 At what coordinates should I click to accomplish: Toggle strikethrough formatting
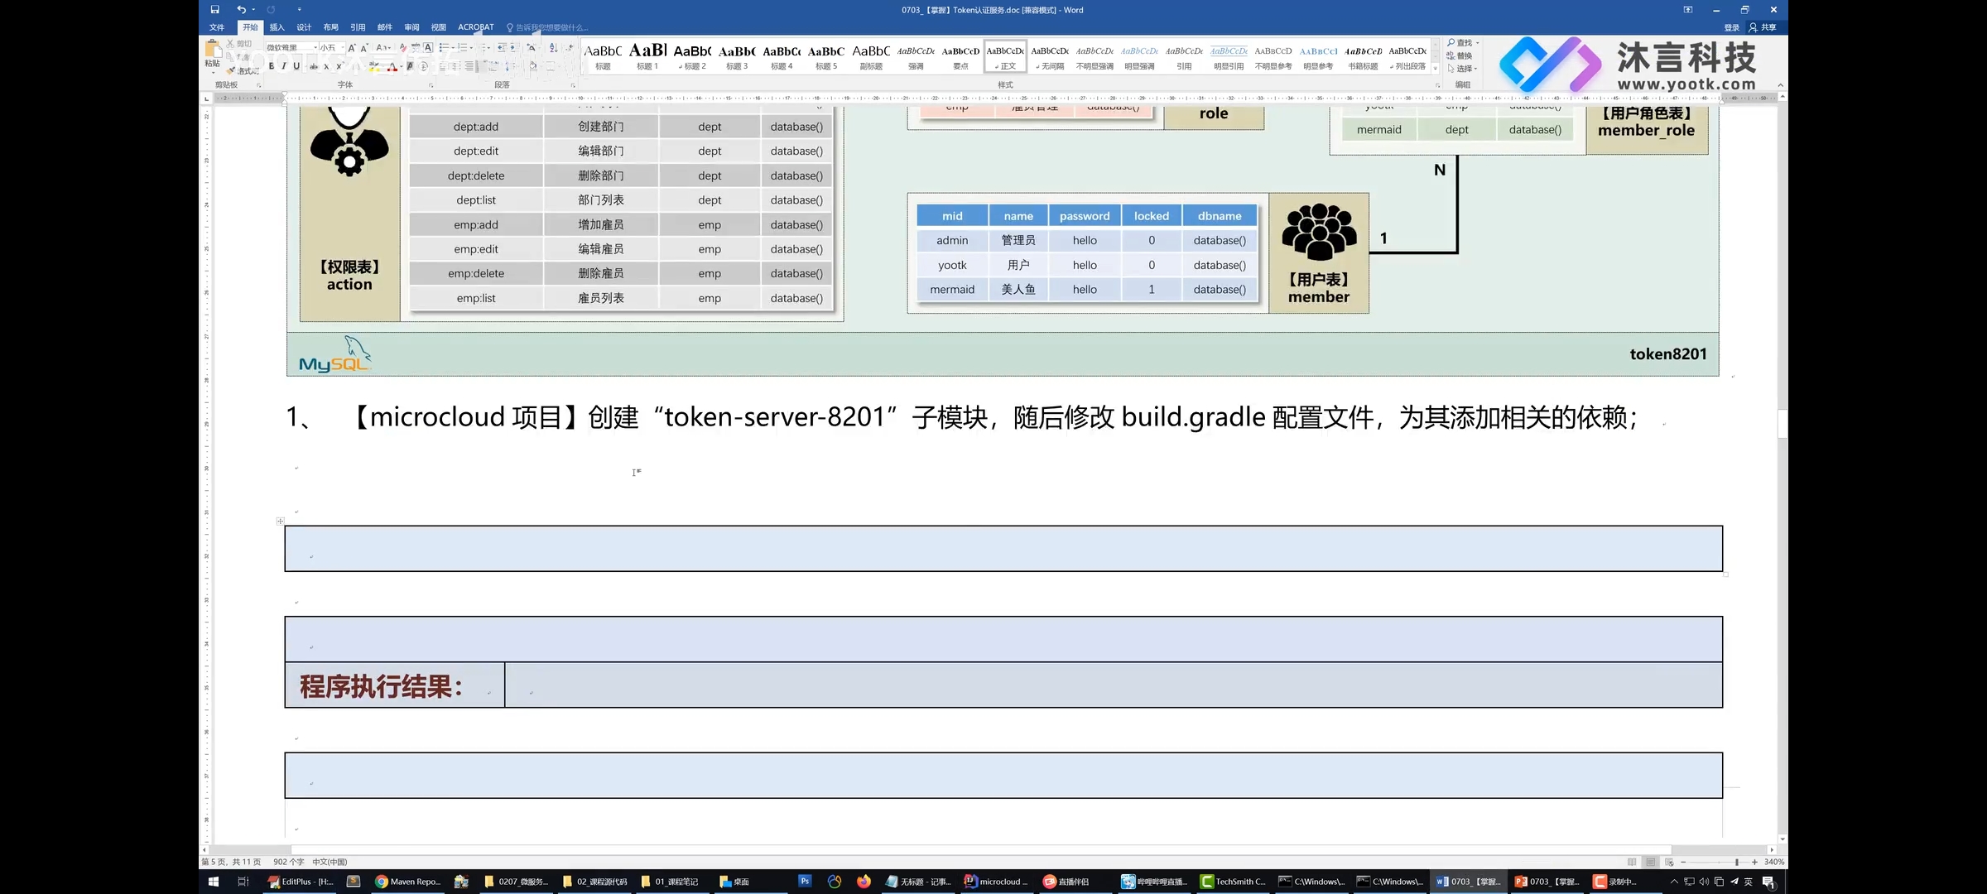coord(314,67)
